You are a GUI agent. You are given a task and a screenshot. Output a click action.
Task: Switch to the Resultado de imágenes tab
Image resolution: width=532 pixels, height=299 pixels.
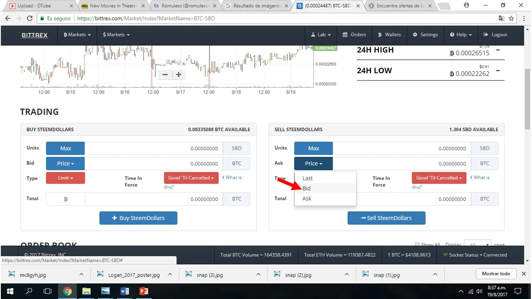pos(257,6)
